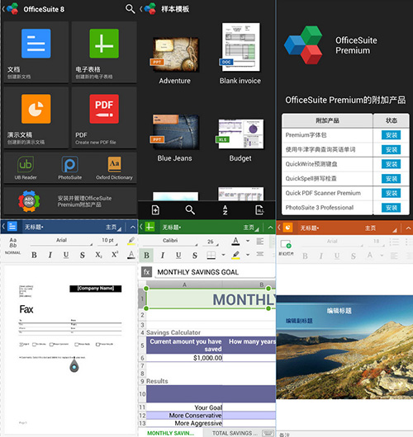Toggle bold in the presentation editor
Screen dimensions: 413x437
pos(305,256)
